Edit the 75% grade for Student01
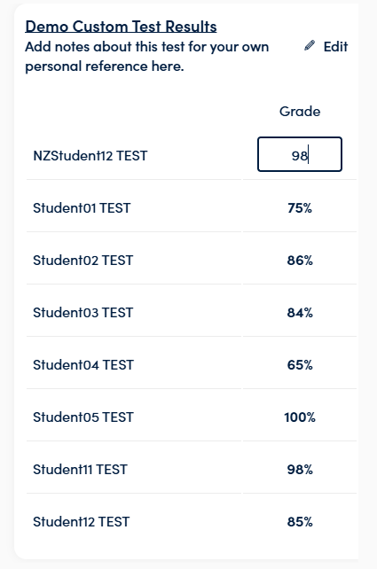377x569 pixels. [300, 208]
